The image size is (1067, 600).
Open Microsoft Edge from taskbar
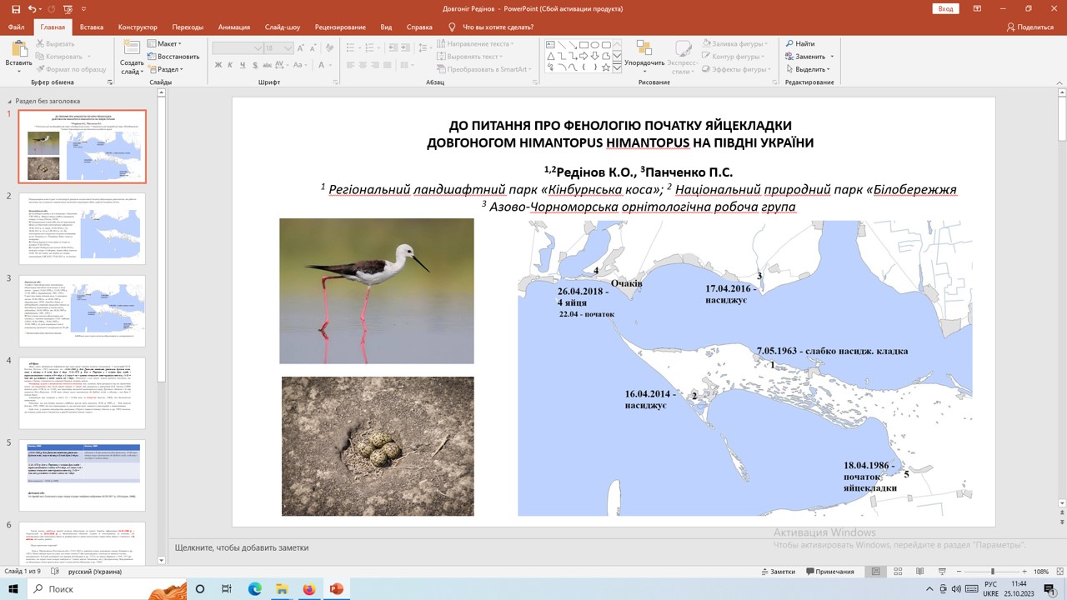point(254,588)
